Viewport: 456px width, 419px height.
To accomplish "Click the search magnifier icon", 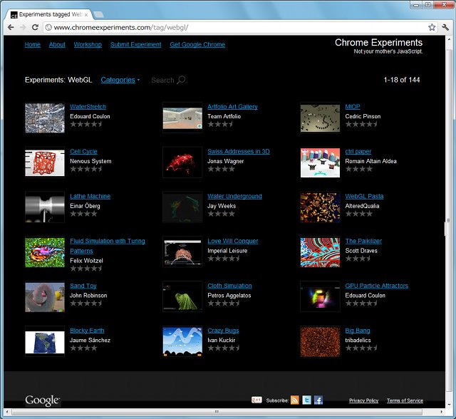I will (x=181, y=80).
